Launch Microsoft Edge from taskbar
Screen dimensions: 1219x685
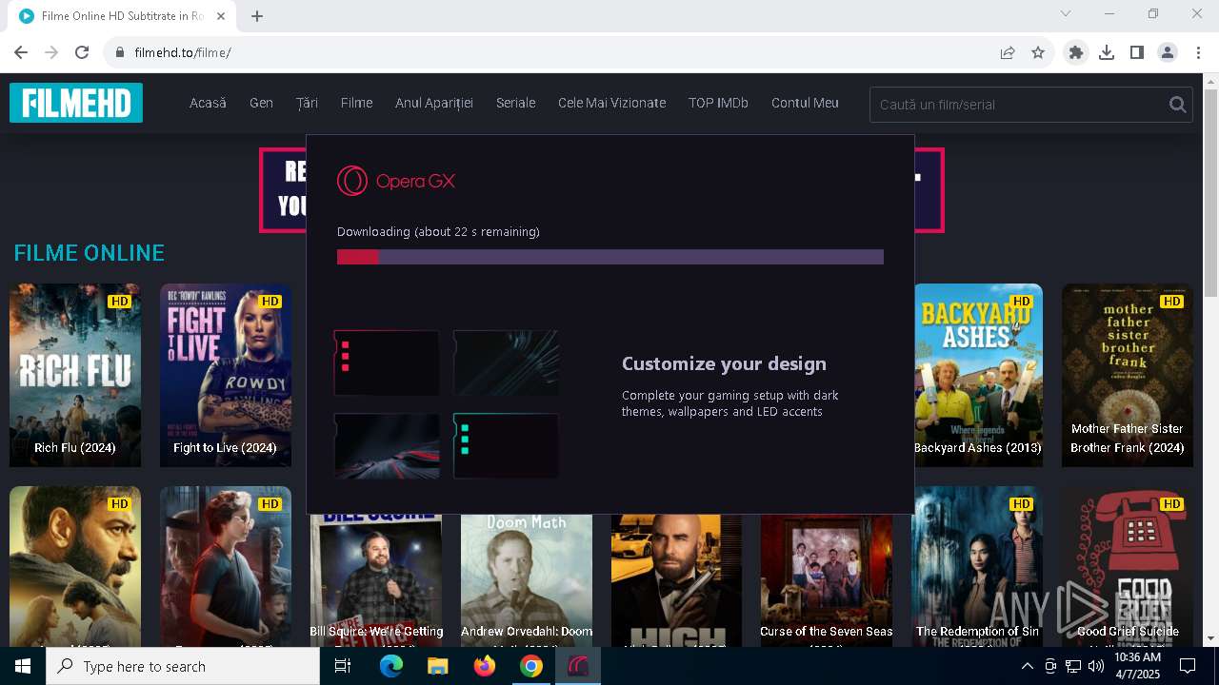click(x=391, y=666)
